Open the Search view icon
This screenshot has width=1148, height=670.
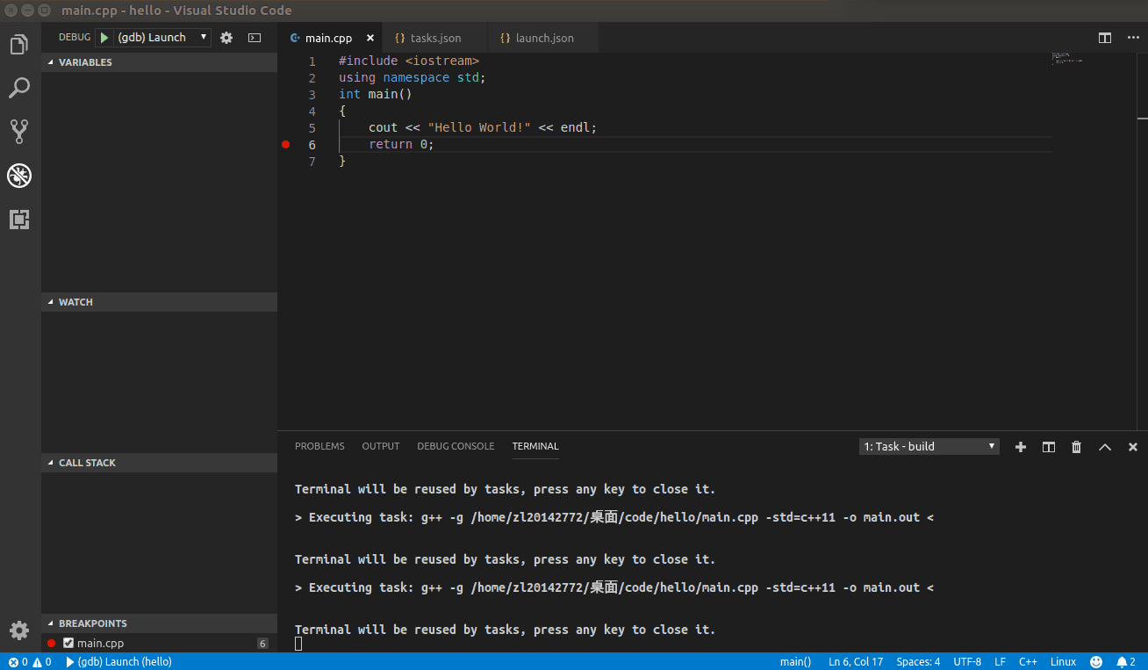19,88
